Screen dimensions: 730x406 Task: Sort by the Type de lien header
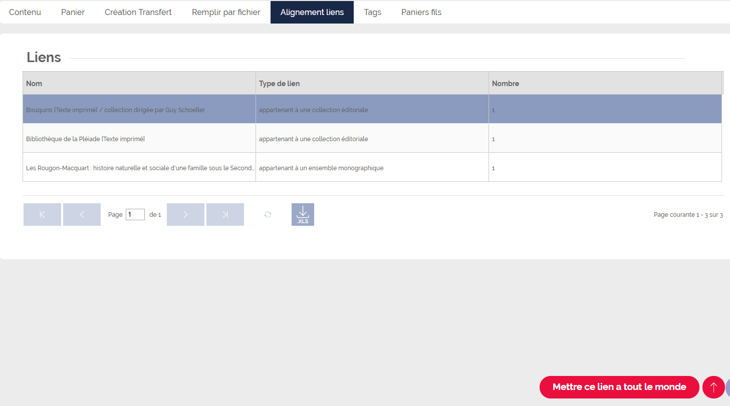tap(372, 83)
